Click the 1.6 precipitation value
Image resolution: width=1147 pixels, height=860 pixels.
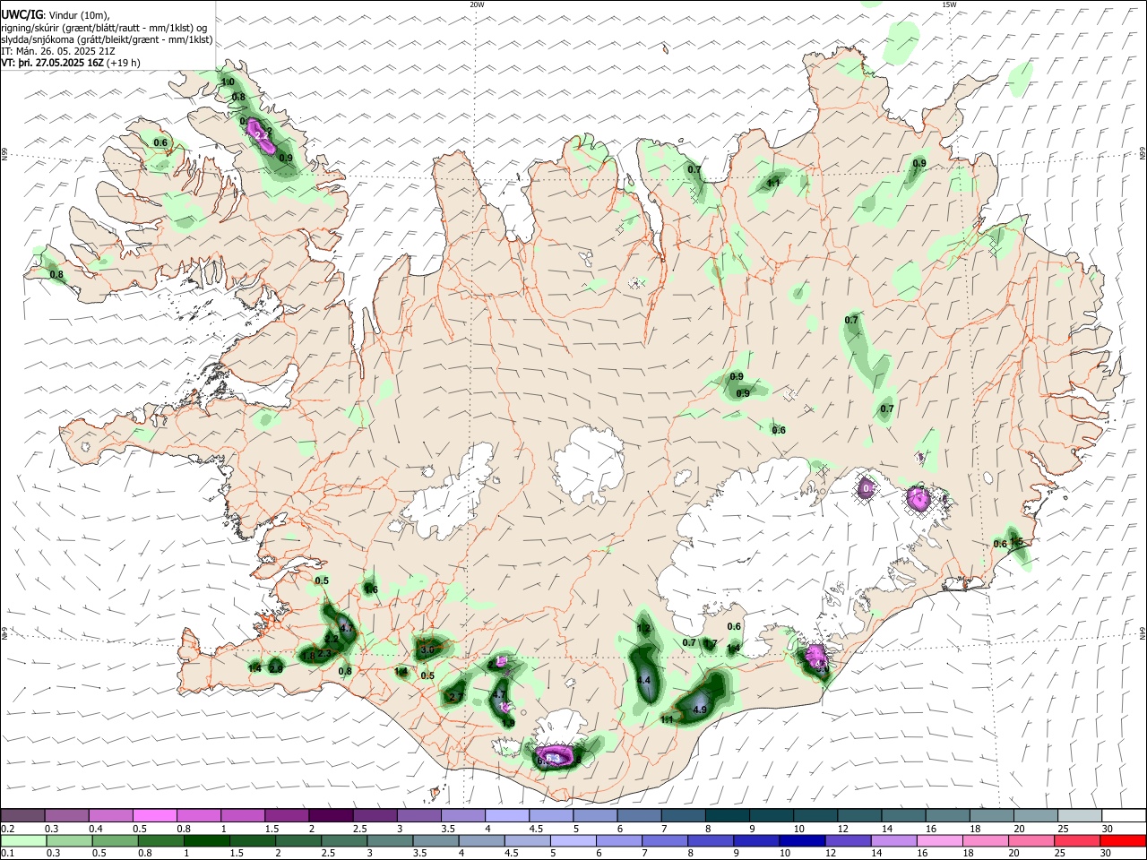point(371,589)
